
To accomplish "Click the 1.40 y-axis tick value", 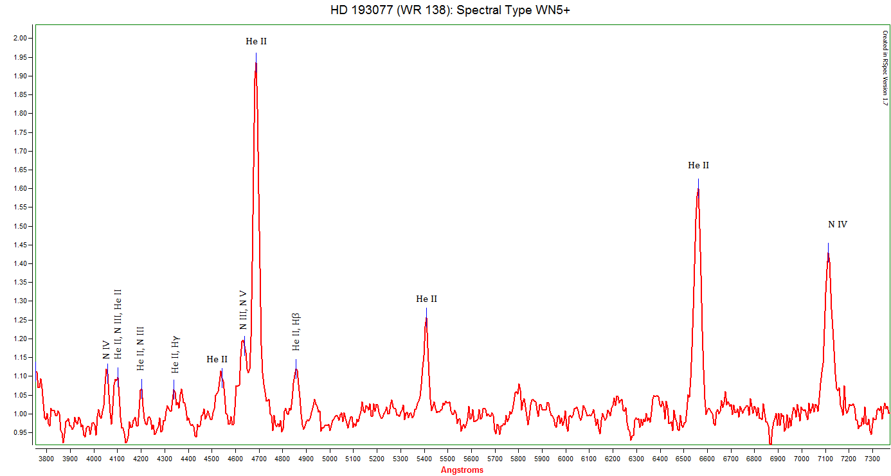I will (x=21, y=264).
